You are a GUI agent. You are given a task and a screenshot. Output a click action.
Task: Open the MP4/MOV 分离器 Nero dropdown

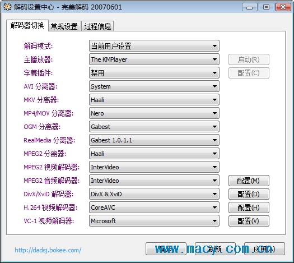(154, 113)
